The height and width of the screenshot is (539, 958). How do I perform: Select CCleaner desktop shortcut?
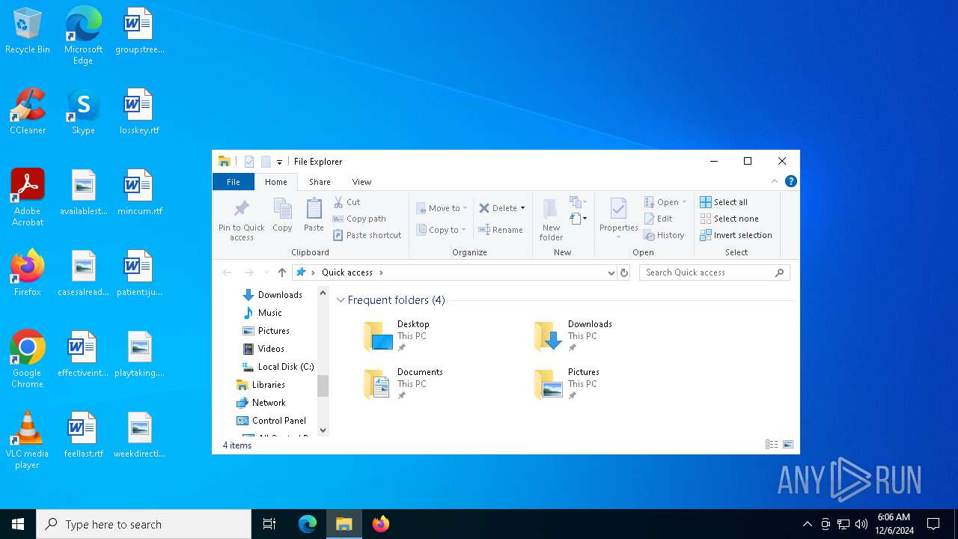pos(28,112)
